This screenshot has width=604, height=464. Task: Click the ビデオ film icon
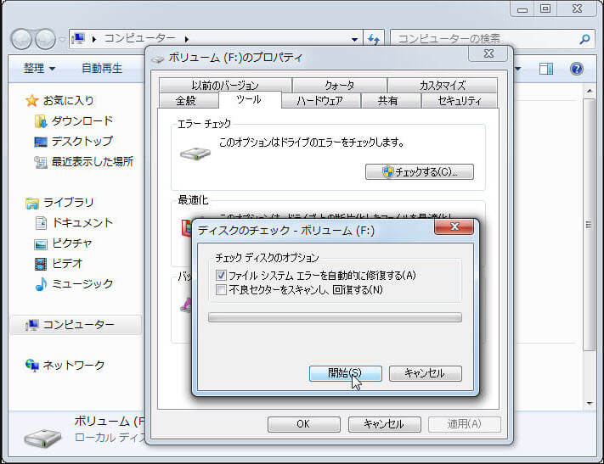[41, 264]
